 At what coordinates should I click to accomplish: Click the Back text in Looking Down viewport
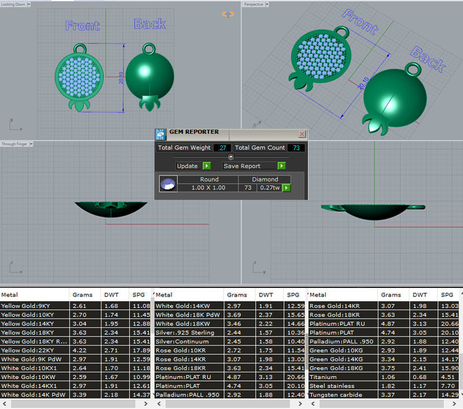[150, 24]
